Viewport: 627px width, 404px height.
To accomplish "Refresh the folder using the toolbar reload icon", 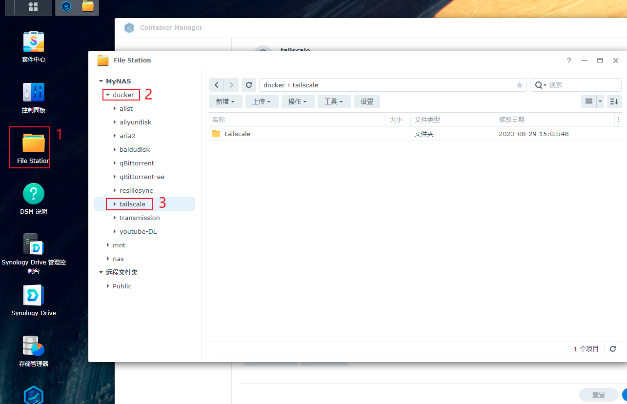I will 249,85.
